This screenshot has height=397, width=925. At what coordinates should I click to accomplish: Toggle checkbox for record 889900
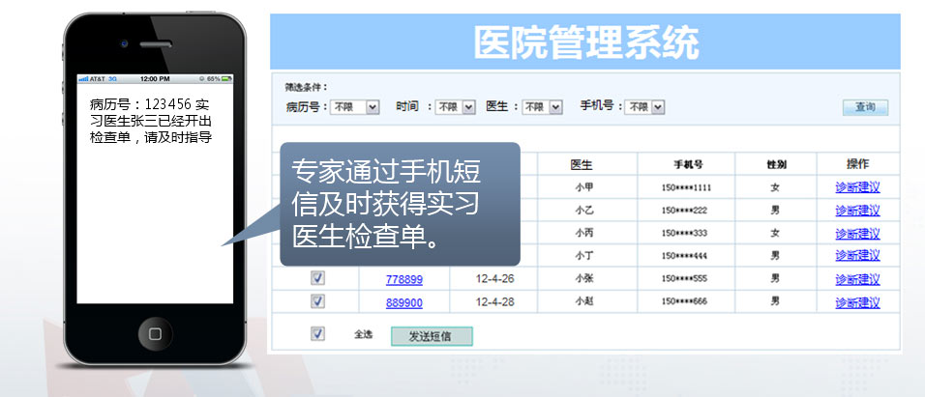pyautogui.click(x=318, y=300)
